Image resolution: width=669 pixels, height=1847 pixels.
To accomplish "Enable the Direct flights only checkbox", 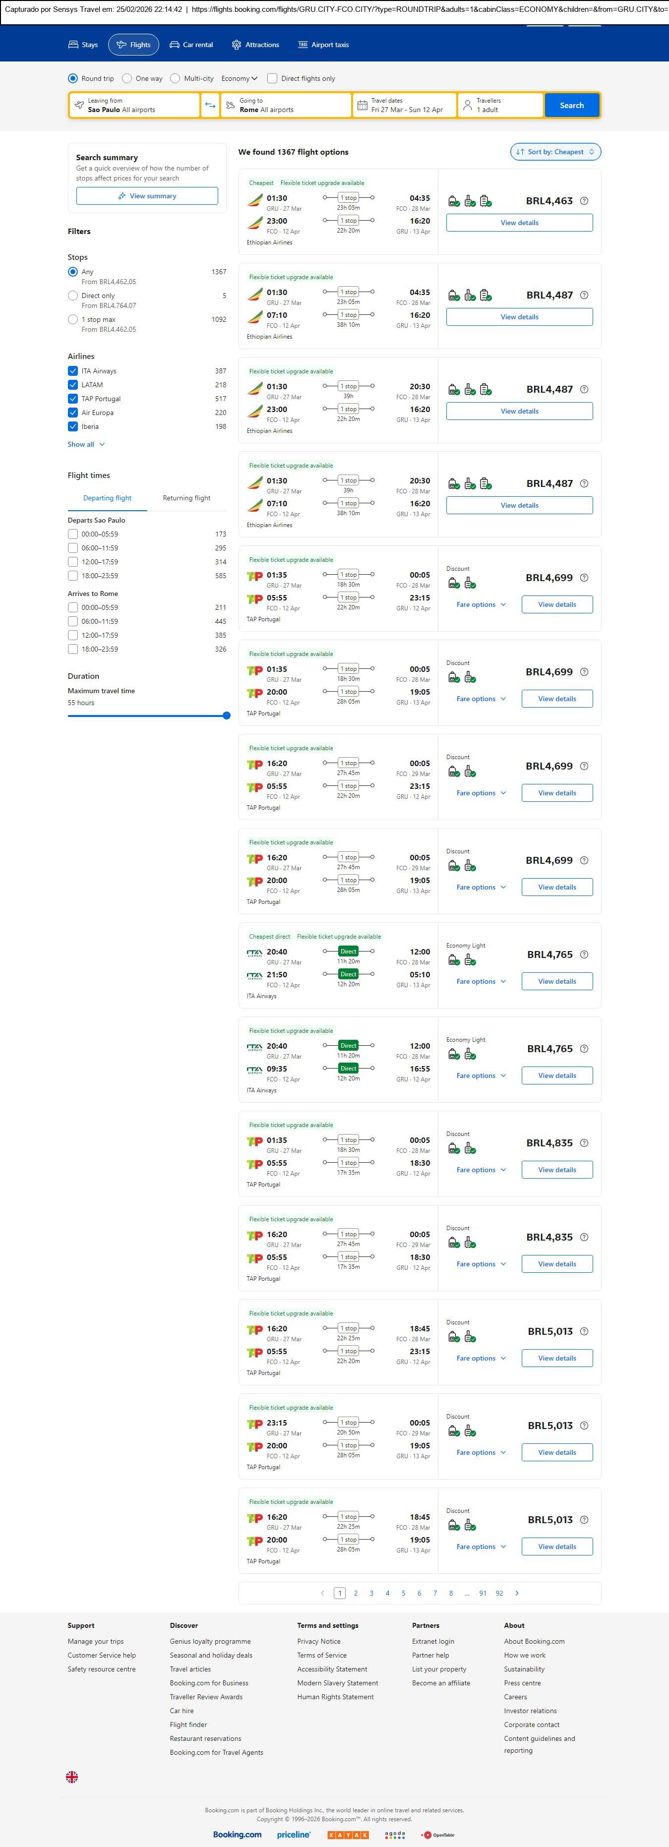I will [272, 78].
